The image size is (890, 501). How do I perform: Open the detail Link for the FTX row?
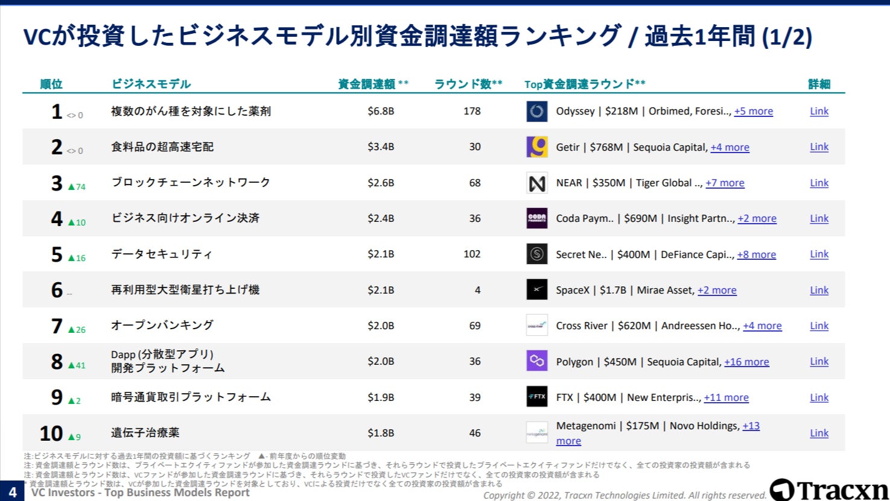(x=819, y=397)
